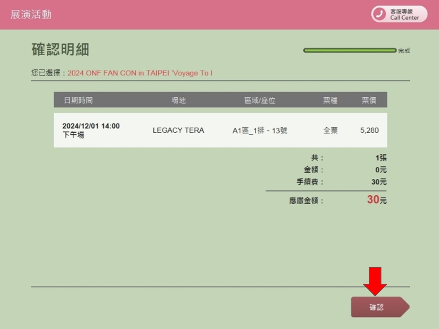Image resolution: width=439 pixels, height=329 pixels.
Task: Click the 日期時間 column header
Action: tap(78, 100)
